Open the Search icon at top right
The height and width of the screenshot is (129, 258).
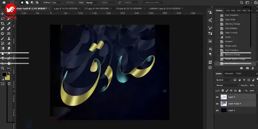pos(241,3)
